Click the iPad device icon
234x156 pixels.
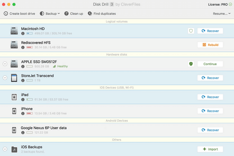(14, 97)
